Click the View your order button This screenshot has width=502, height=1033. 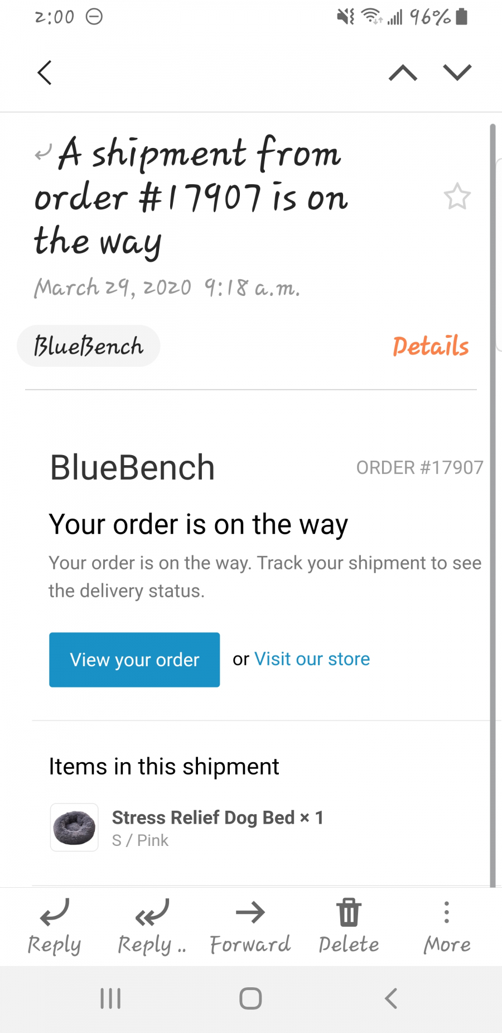(134, 659)
